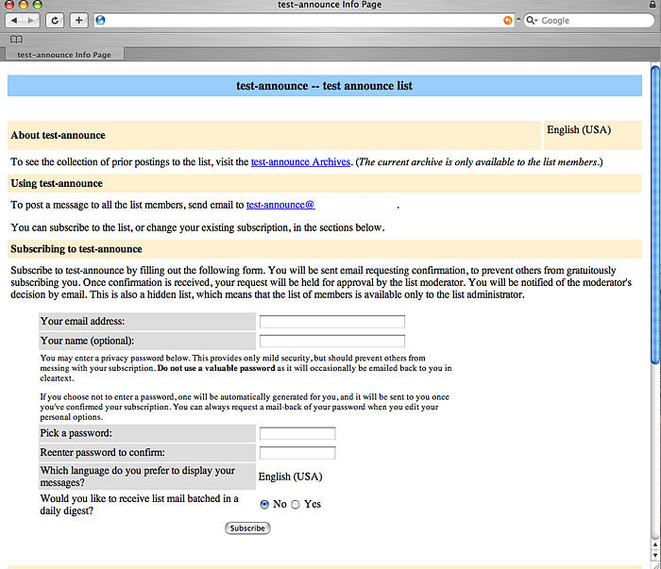Click the blue vertical scrollbar thumb
This screenshot has width=661, height=569.
(x=655, y=215)
